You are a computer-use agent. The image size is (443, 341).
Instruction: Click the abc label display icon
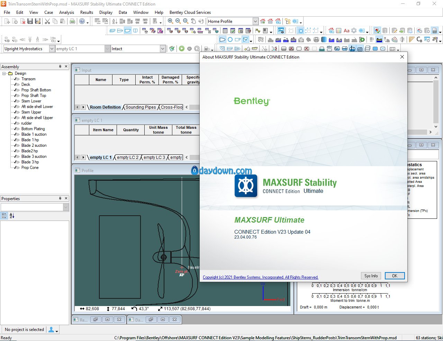[329, 48]
